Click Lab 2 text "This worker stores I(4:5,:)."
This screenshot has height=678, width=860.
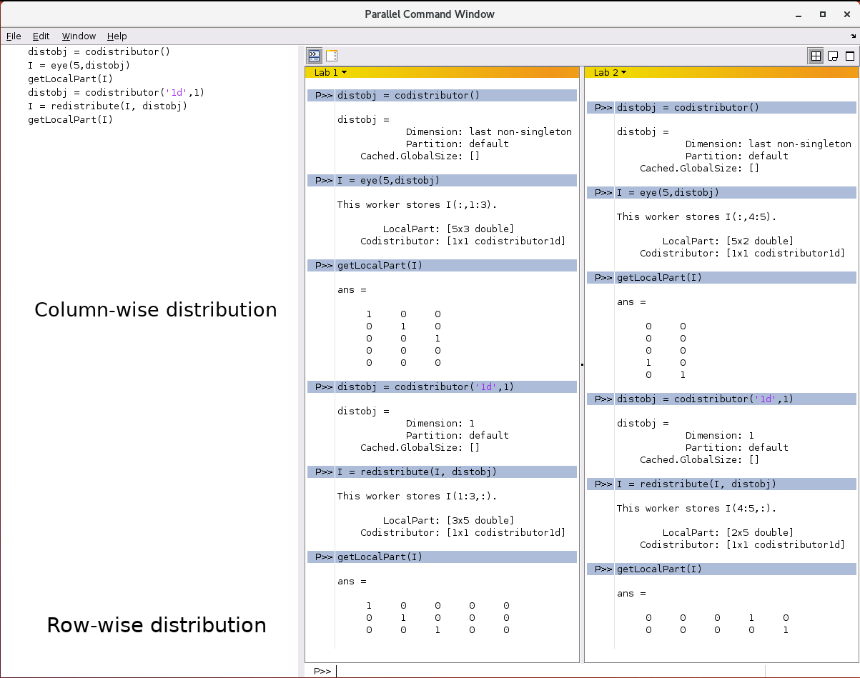point(696,508)
